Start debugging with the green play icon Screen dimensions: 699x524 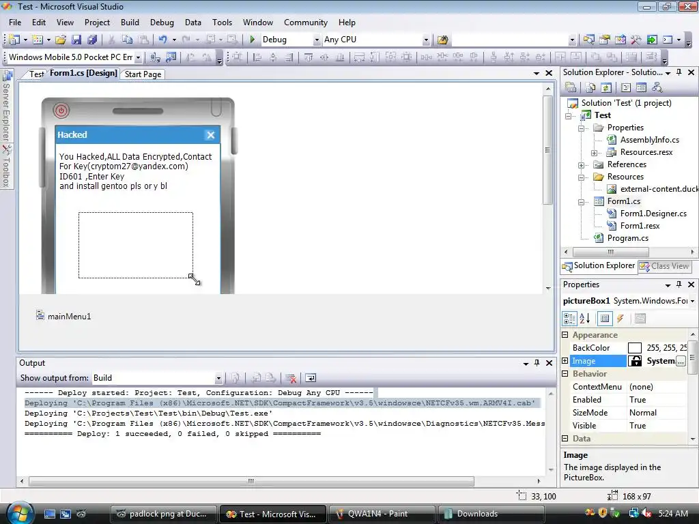pyautogui.click(x=253, y=40)
